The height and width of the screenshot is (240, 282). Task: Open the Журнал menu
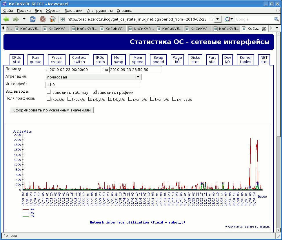[53, 11]
